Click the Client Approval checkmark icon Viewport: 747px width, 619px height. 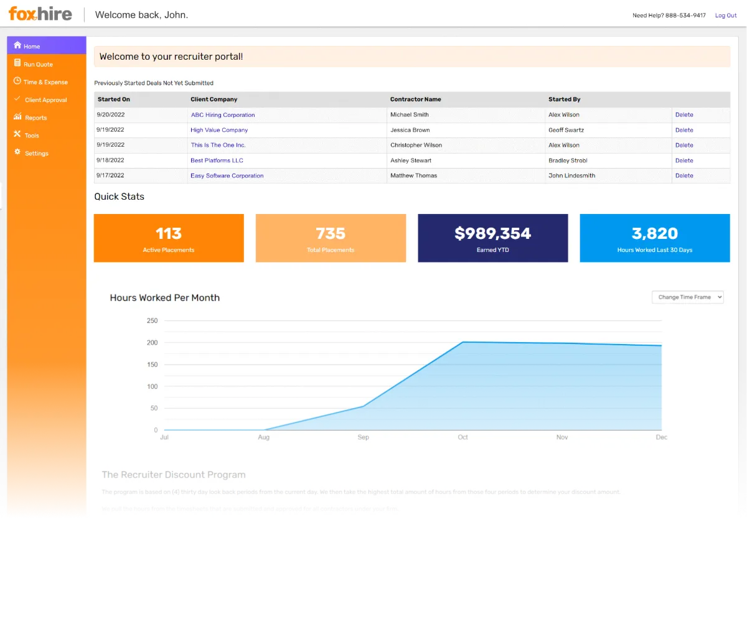tap(17, 99)
